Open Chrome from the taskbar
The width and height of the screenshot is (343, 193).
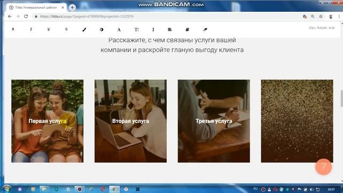click(114, 189)
